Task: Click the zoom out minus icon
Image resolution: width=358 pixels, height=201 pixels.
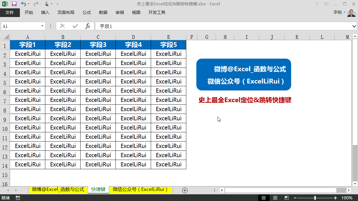Action: (x=295, y=198)
